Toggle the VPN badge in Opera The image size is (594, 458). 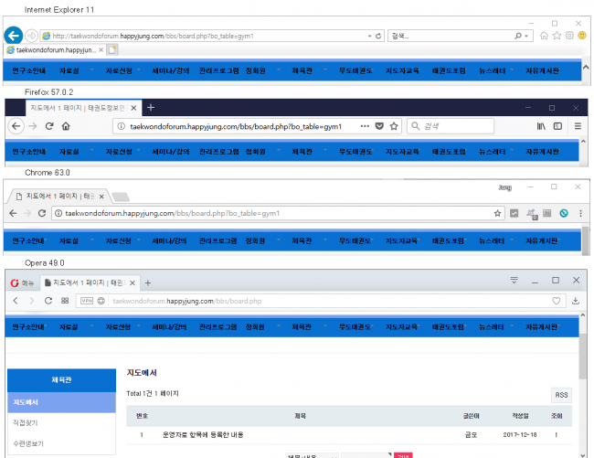click(87, 301)
